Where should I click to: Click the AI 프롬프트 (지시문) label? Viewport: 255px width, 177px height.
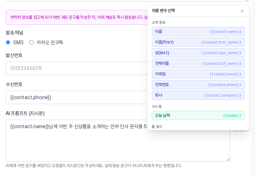[25, 113]
